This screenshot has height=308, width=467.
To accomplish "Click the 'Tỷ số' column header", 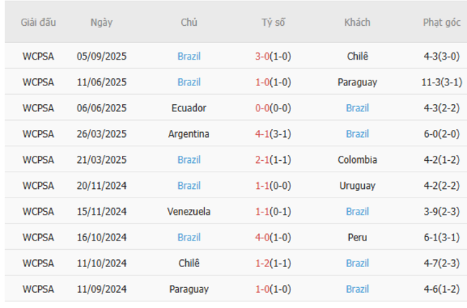I will click(273, 22).
